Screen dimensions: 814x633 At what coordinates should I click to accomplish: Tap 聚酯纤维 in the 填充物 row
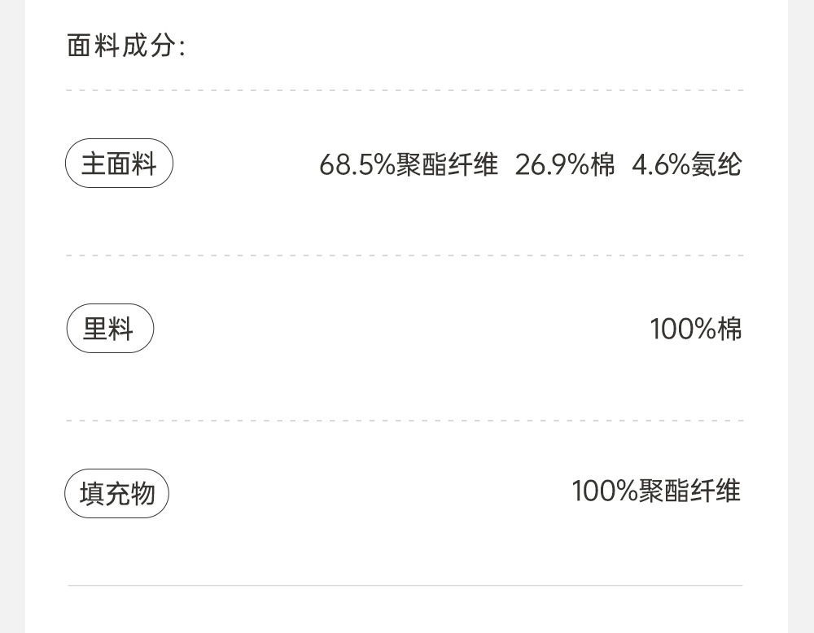point(689,491)
